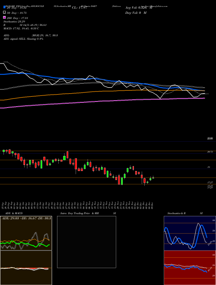
Task: Click the 'ADX signal: SELL' text
Action: click(15, 39)
